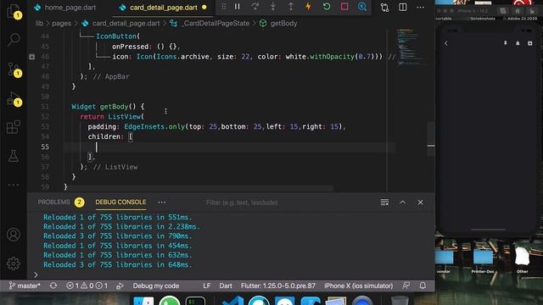Viewport: 543px width, 305px height.
Task: Synchronize changes in status bar
Action: click(53, 286)
